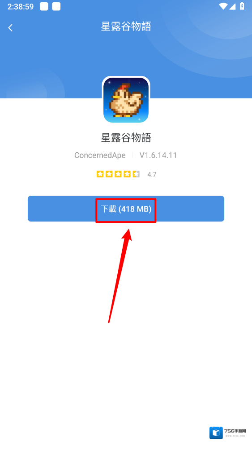
Task: Tap the 星露谷物語 app name below the icon
Action: pyautogui.click(x=126, y=138)
